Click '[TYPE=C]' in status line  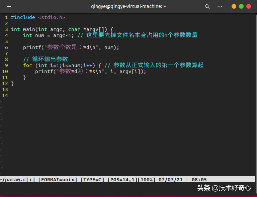point(92,180)
